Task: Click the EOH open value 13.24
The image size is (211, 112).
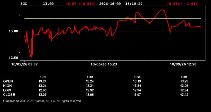Action: [x=42, y=81]
